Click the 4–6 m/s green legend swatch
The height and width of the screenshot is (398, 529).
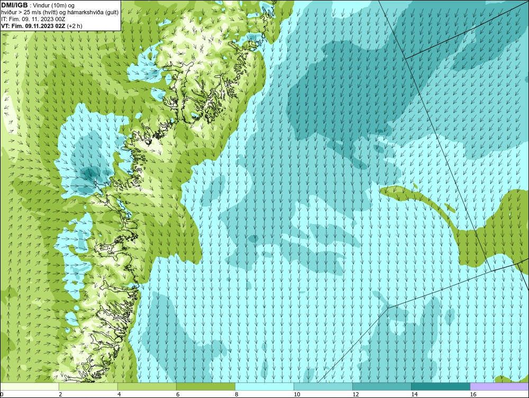[x=147, y=386]
